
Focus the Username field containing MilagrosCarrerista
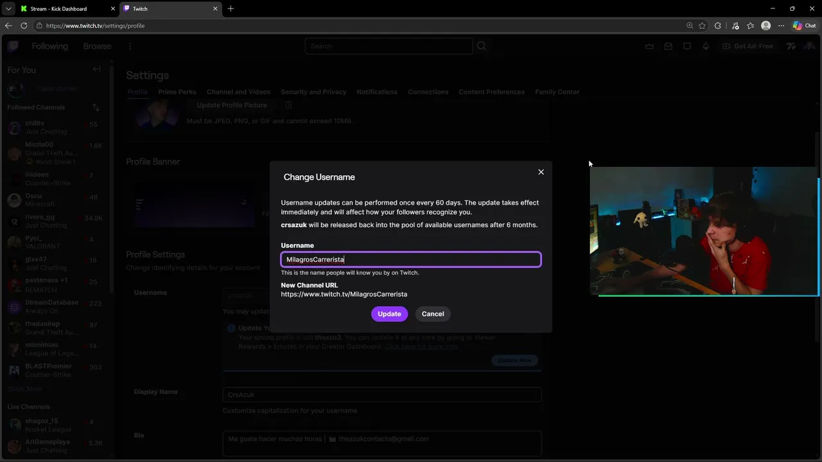coord(411,259)
